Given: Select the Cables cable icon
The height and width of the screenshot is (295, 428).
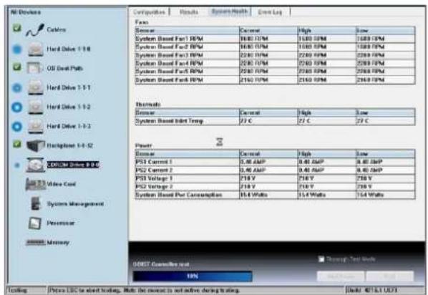Looking at the screenshot, I should (35, 30).
